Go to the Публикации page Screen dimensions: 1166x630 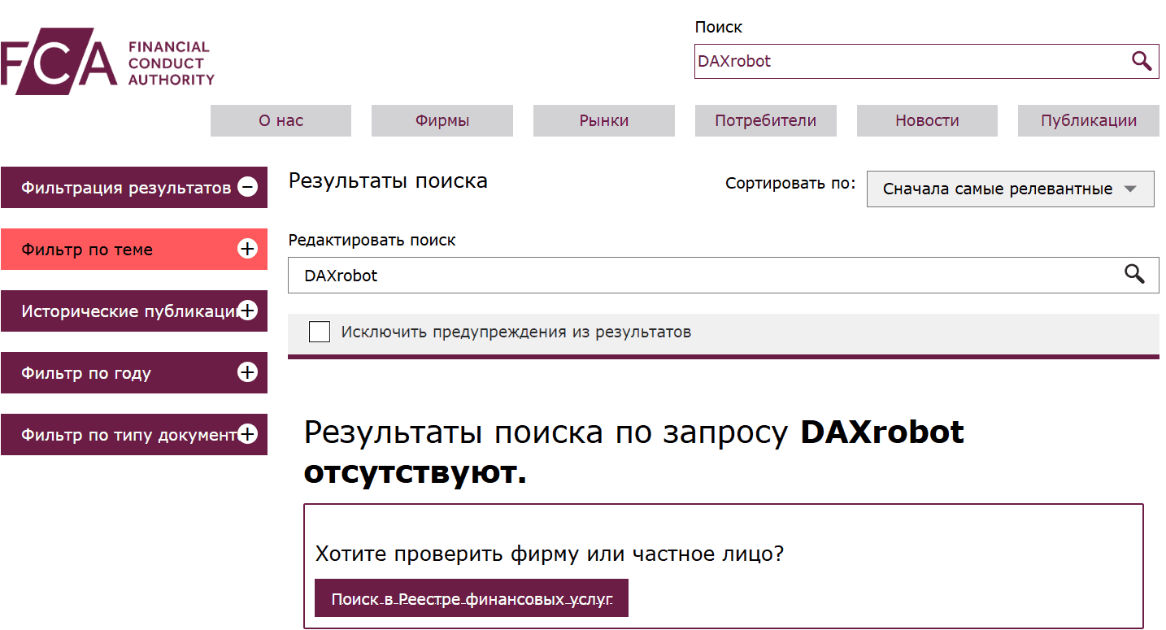[x=1088, y=120]
